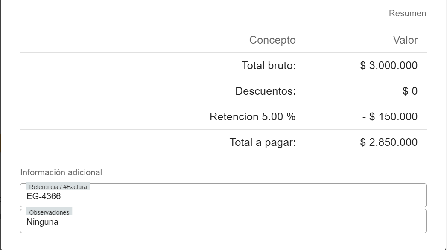The height and width of the screenshot is (250, 447).
Task: Click the divider under Total bruto row
Action: tap(223, 78)
